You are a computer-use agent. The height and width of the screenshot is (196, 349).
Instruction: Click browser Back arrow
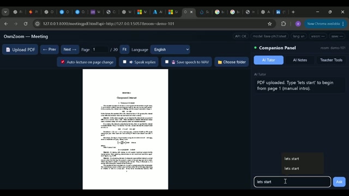(6, 24)
